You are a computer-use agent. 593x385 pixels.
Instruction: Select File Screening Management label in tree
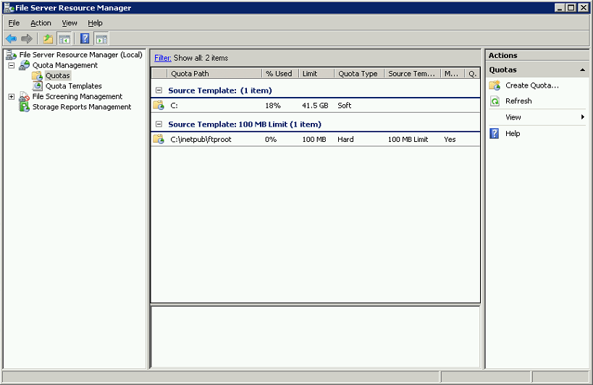point(77,96)
